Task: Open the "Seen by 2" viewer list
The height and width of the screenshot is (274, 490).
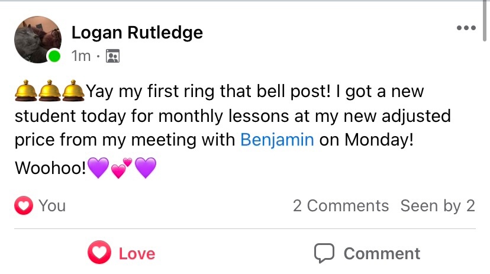Action: tap(437, 206)
